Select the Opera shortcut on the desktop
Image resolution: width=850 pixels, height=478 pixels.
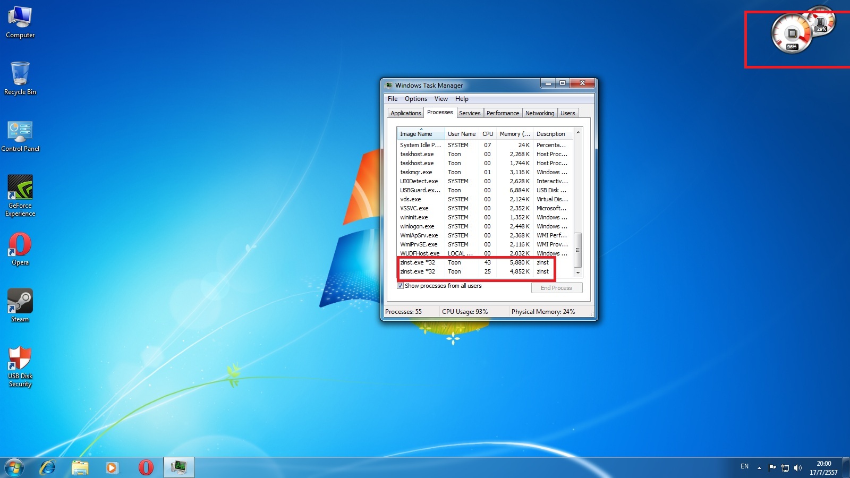(20, 249)
